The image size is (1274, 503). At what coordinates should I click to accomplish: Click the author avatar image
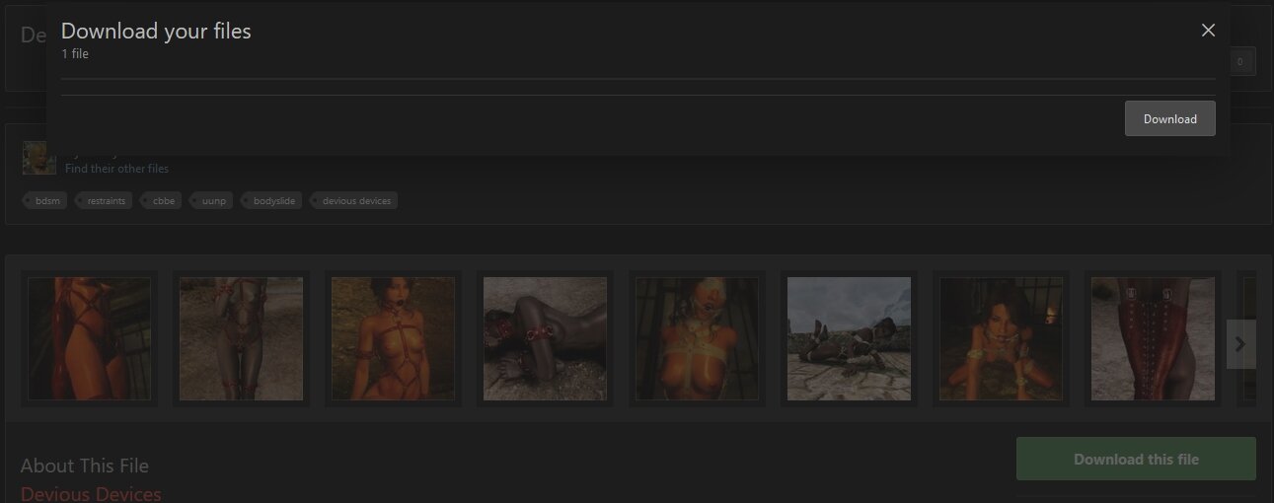pyautogui.click(x=39, y=158)
